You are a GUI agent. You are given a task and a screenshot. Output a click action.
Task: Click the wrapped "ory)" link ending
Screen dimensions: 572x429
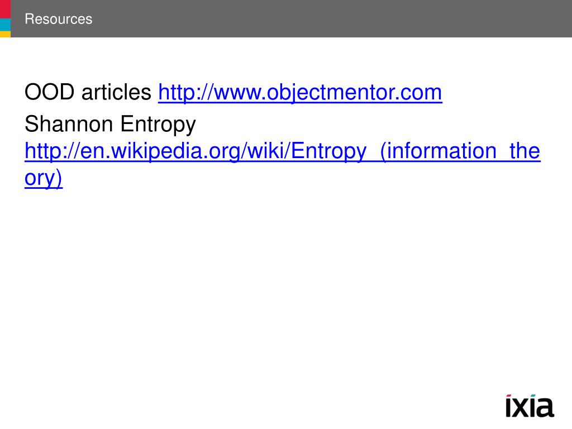click(x=44, y=178)
